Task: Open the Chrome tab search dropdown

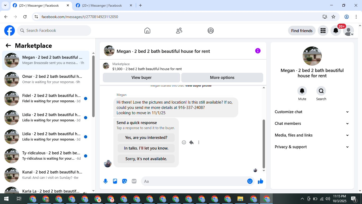Action: point(5,5)
